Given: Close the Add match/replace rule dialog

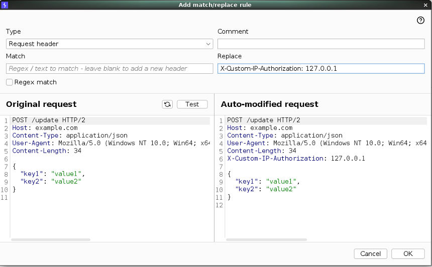Looking at the screenshot, I should pyautogui.click(x=426, y=5).
